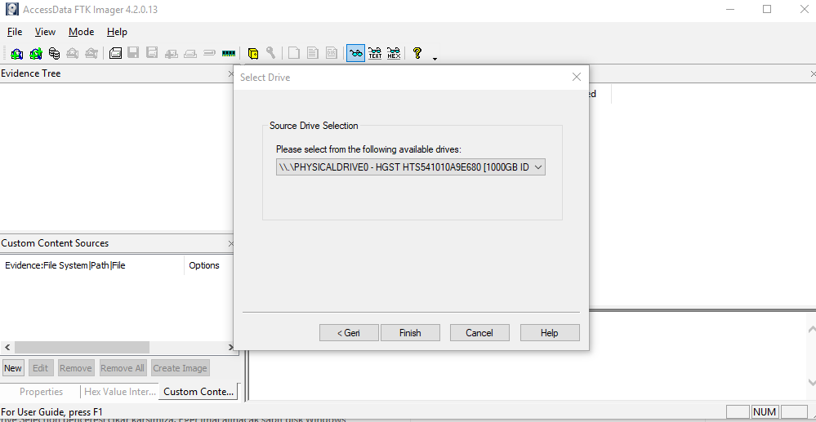
Task: Select the Custom Content Sources bottom tab
Action: (x=198, y=392)
